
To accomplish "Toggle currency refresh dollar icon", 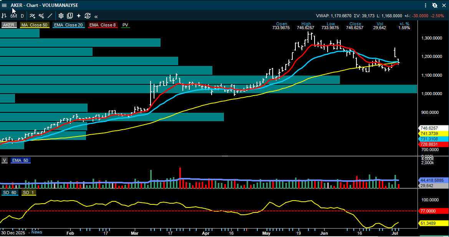I will tap(87, 16).
